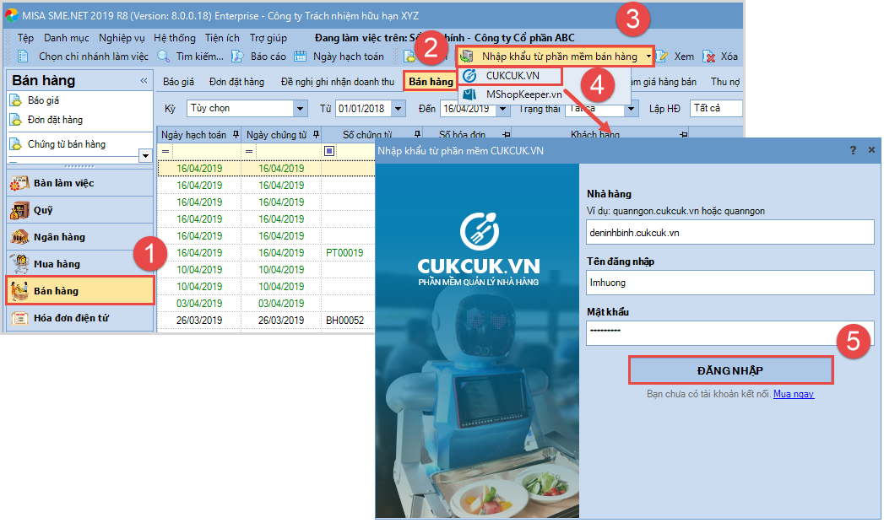This screenshot has height=523, width=884.
Task: Click the Mua ngay link
Action: pos(793,394)
